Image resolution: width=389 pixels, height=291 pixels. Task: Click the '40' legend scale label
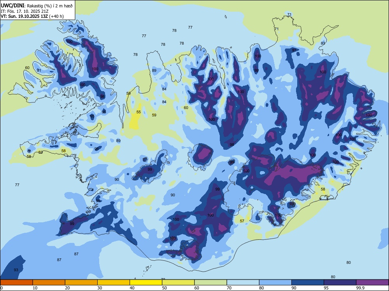[132, 288]
